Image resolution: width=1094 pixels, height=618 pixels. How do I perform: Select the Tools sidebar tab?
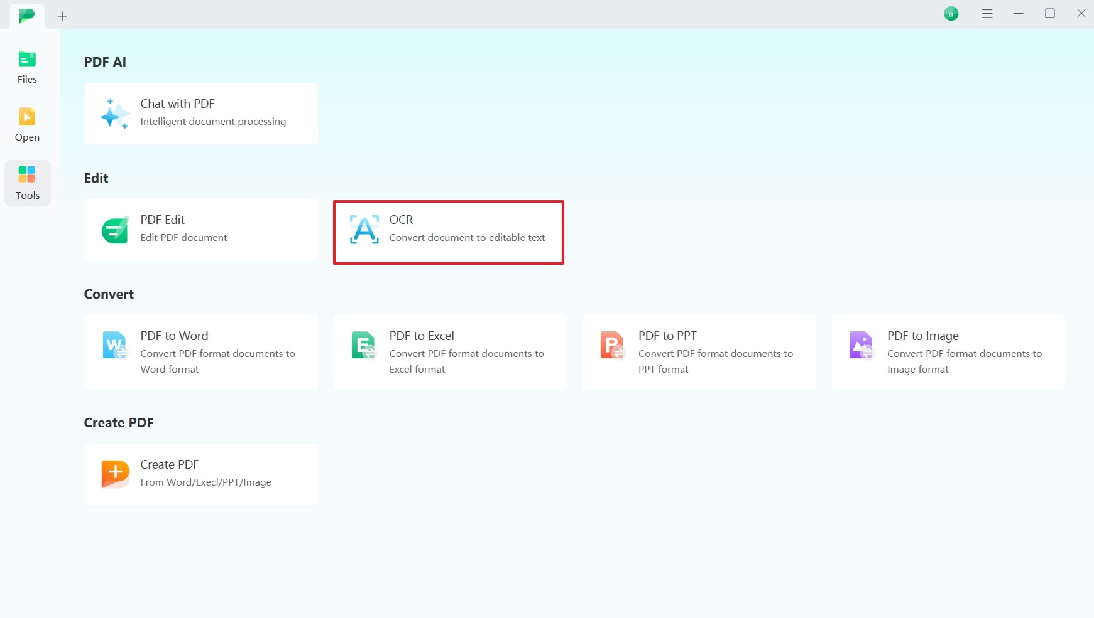(x=27, y=183)
